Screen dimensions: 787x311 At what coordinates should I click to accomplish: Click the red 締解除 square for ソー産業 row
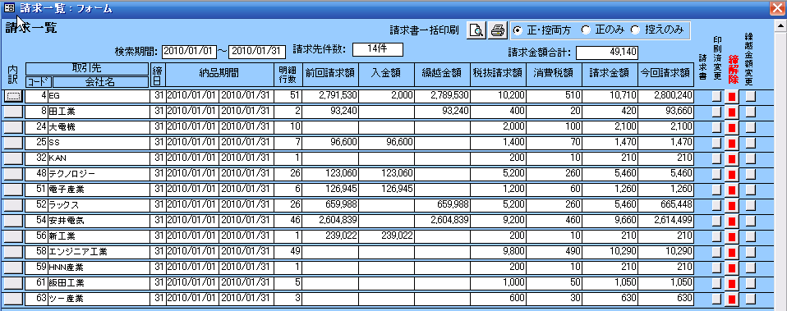pyautogui.click(x=732, y=299)
